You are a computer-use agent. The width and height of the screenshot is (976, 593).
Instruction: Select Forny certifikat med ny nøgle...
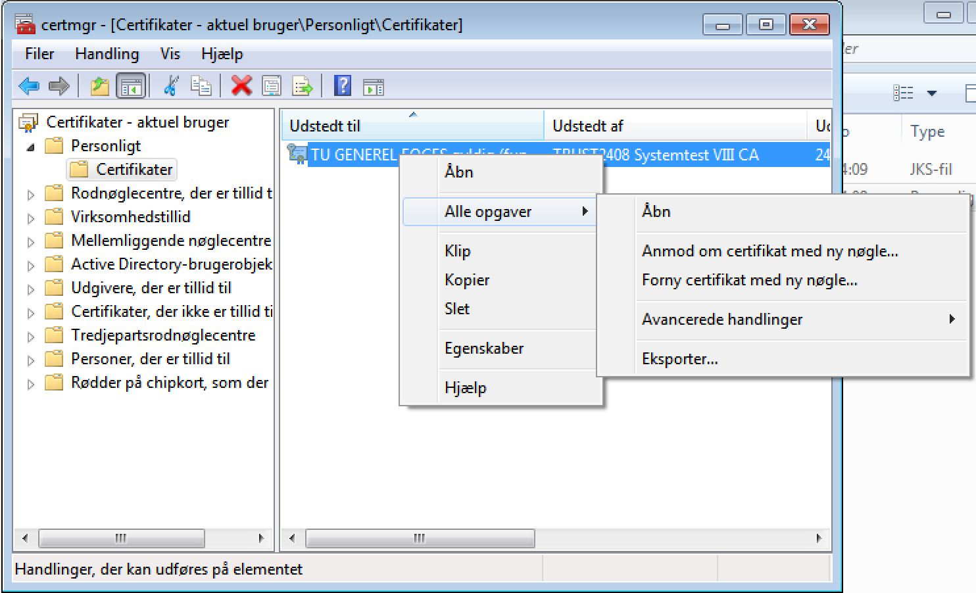pyautogui.click(x=749, y=280)
